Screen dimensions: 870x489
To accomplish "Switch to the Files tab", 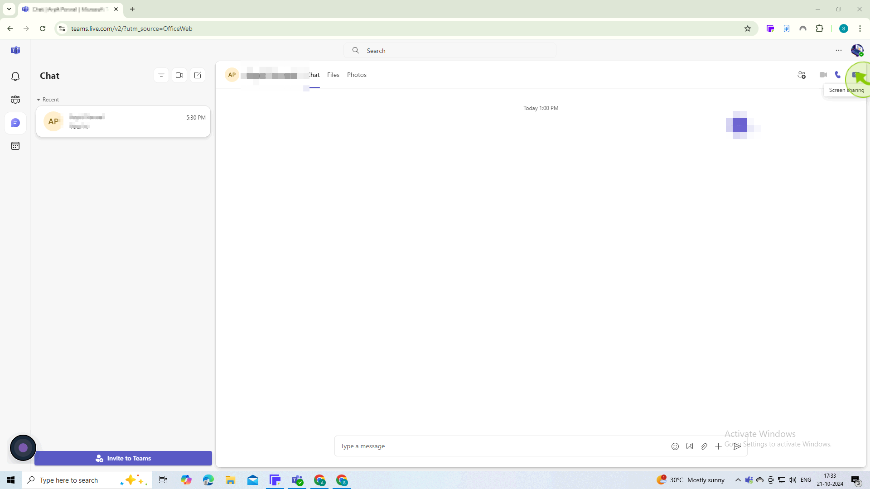I will click(333, 75).
